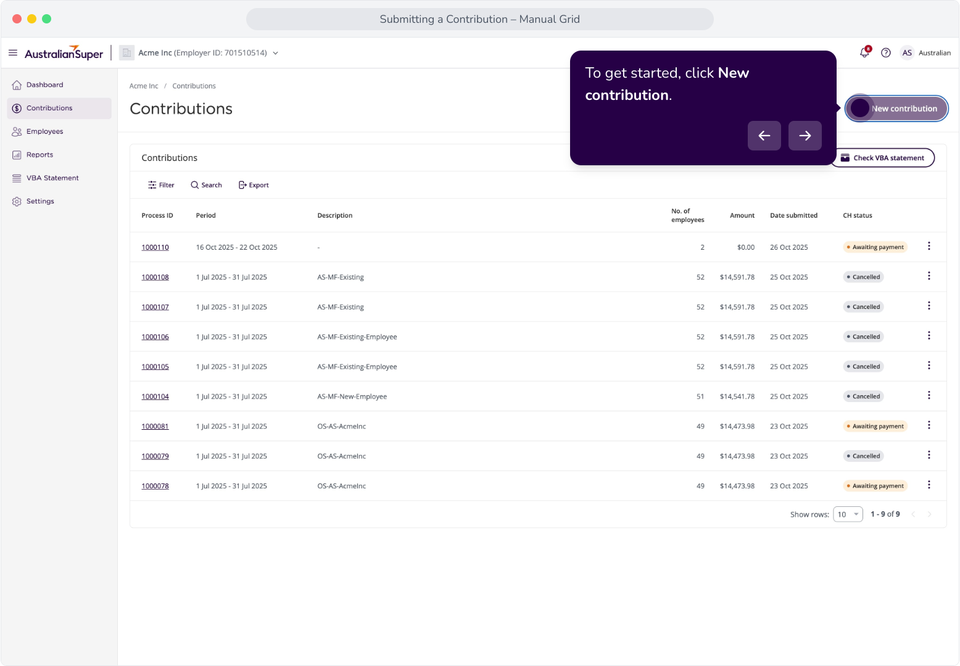
Task: Click AS-MF-New-Employee description
Action: [352, 397]
